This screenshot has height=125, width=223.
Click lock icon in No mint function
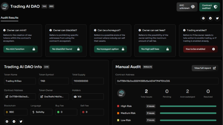point(34,49)
